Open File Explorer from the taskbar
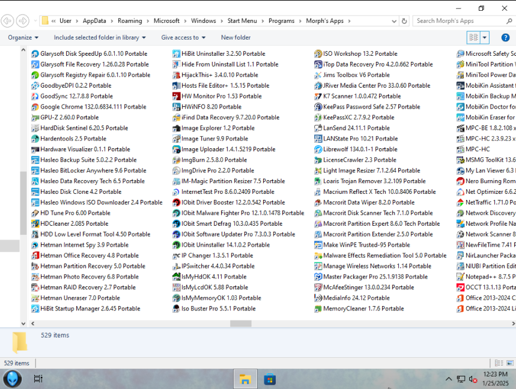The height and width of the screenshot is (389, 516). [245, 379]
